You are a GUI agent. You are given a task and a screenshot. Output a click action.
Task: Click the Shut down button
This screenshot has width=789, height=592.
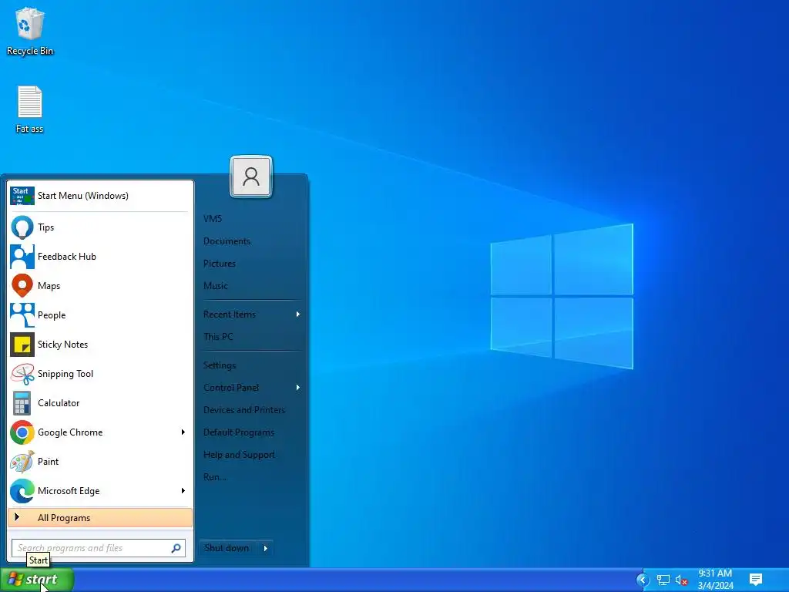227,548
